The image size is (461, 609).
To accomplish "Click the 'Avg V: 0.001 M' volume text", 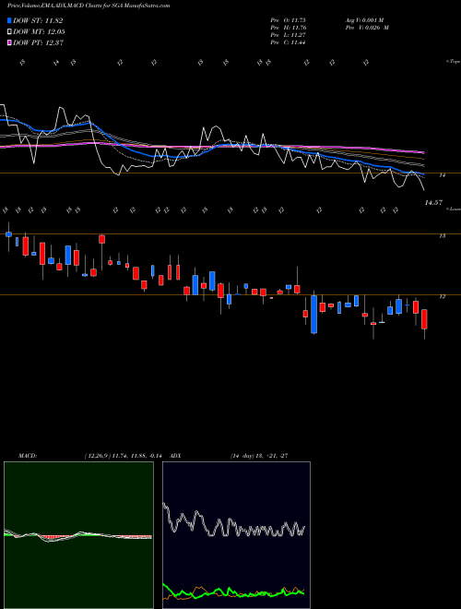I will pyautogui.click(x=364, y=19).
